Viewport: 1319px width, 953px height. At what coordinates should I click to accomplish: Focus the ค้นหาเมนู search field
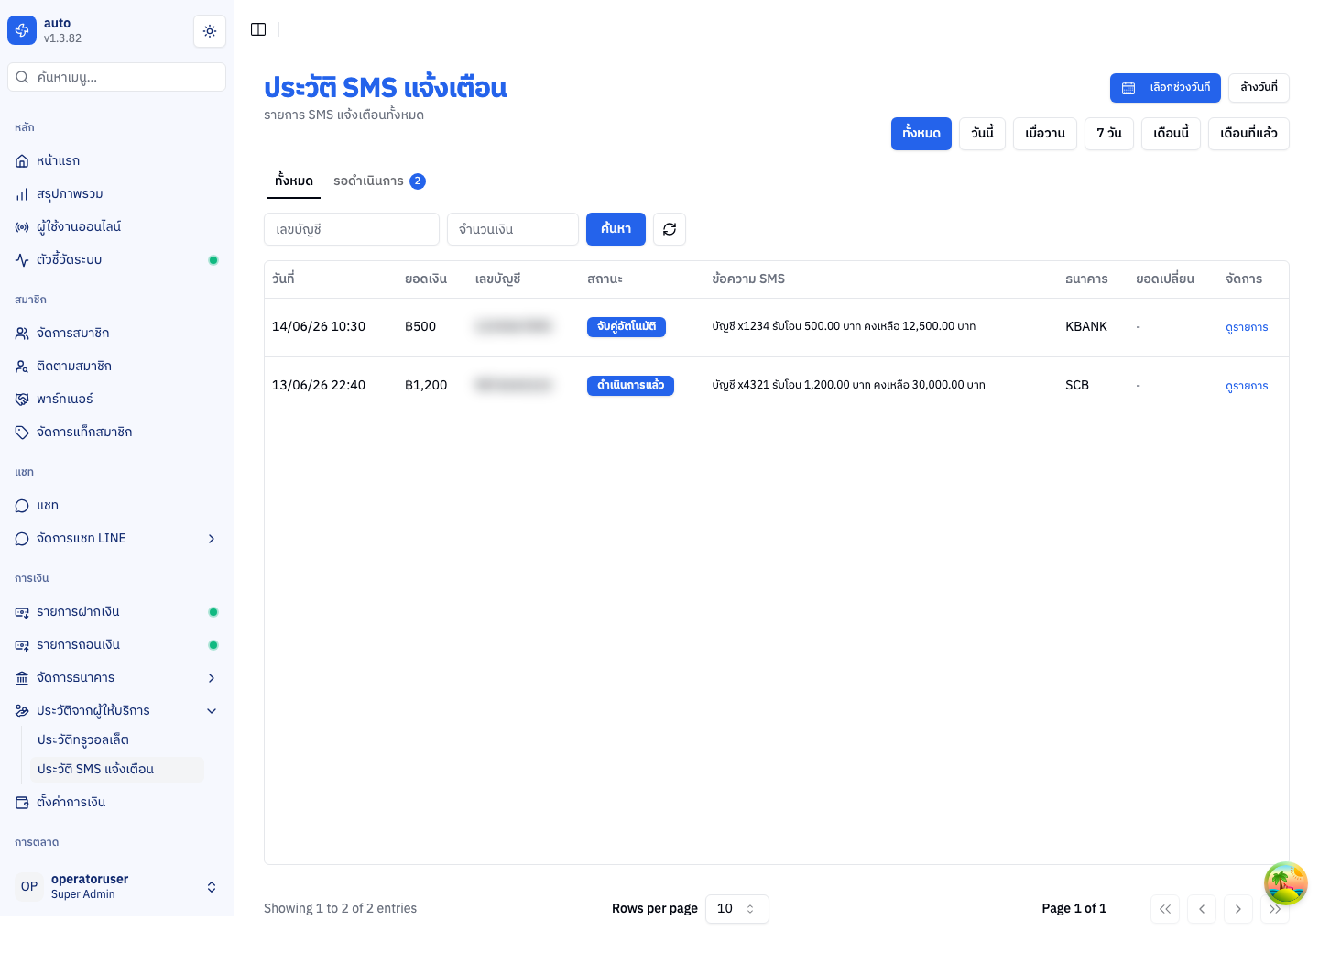(x=116, y=77)
